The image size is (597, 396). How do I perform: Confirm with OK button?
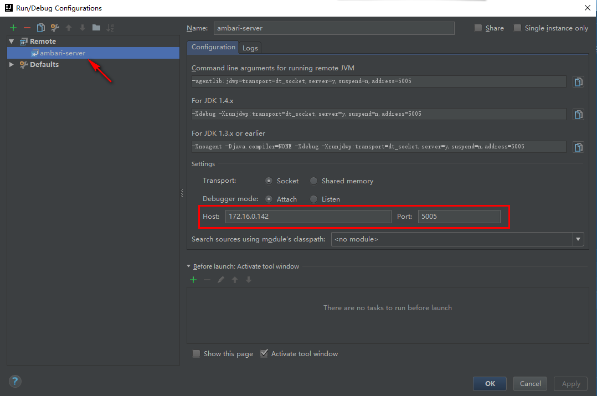tap(490, 383)
